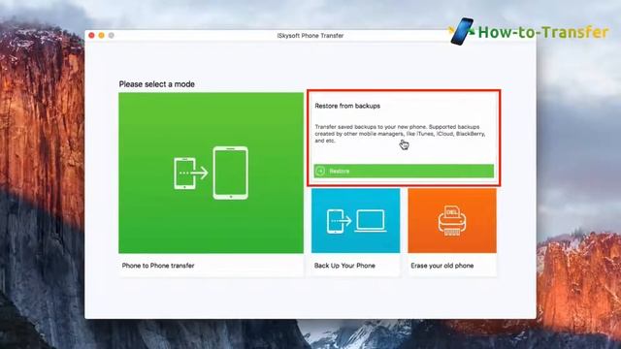Click the green Restore button
The width and height of the screenshot is (621, 349).
[x=404, y=171]
